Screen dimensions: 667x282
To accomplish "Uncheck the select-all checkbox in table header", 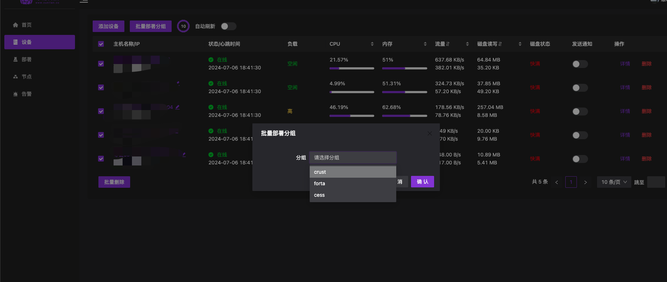I will pos(101,44).
